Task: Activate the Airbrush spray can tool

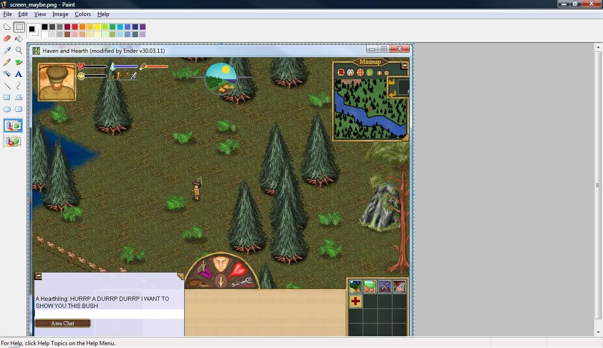Action: pos(7,74)
